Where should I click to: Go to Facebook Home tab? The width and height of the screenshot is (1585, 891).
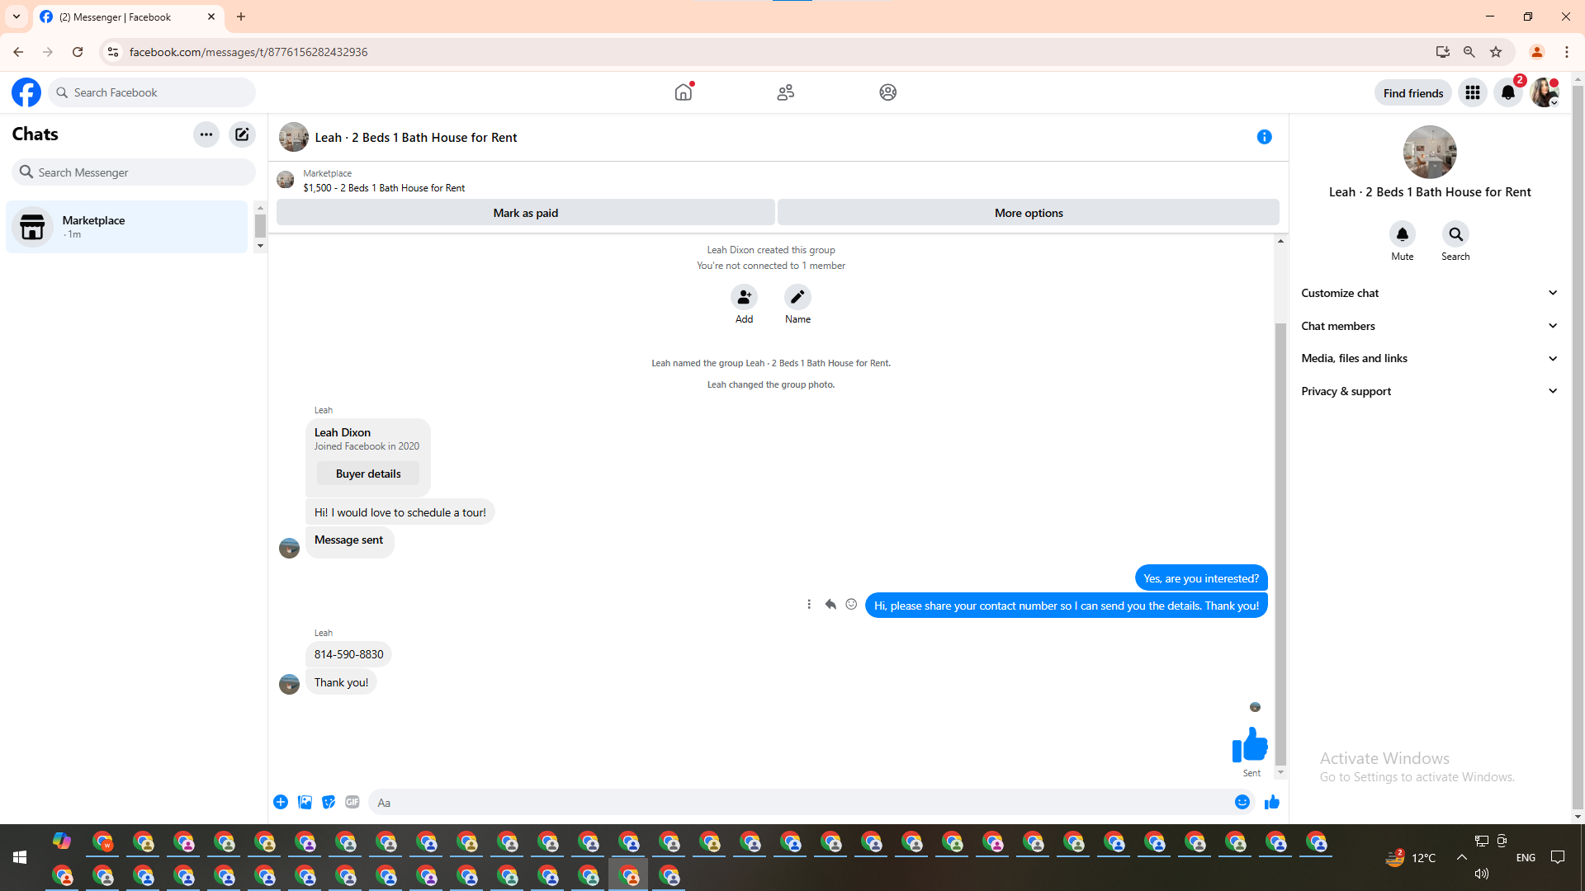[x=684, y=92]
